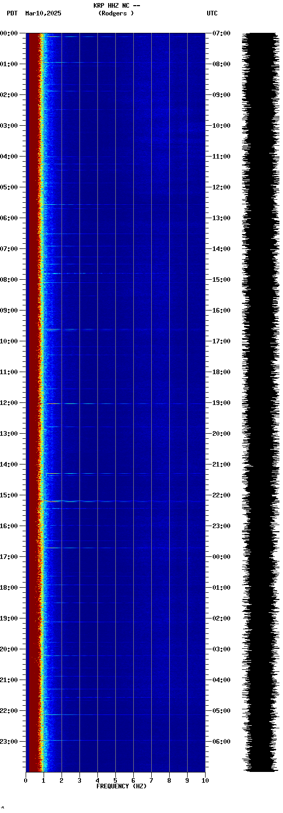Click the 00:00 UTC time label
The width and height of the screenshot is (283, 813).
221,557
